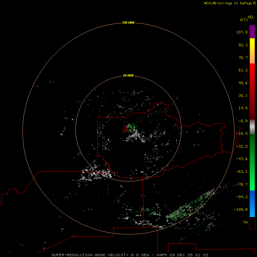Select the -78.7 velocity scale value
257x257 pixels.
point(242,184)
